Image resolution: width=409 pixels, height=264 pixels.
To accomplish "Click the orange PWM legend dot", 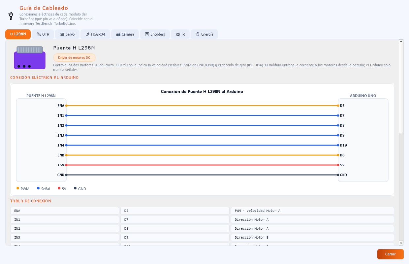I will [18, 188].
